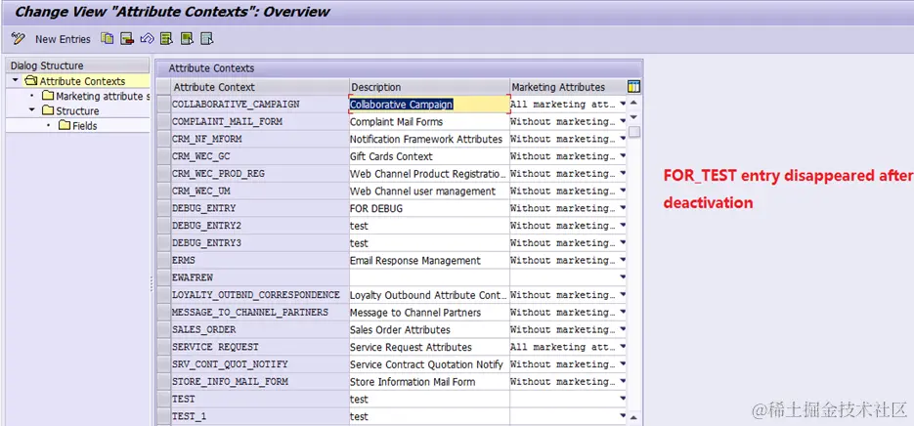Collapse the Attribute Contexts tree node
The image size is (914, 426).
(x=16, y=80)
